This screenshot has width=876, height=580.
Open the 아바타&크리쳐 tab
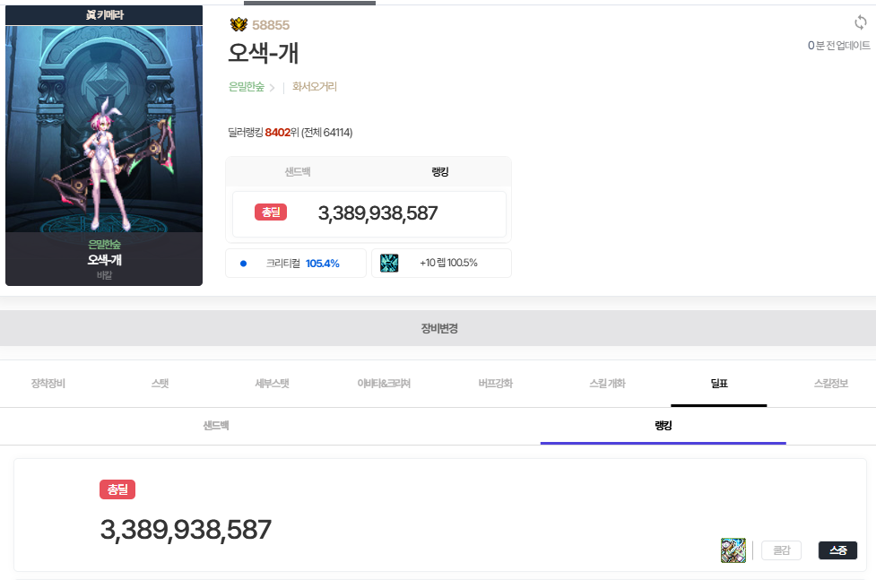(384, 384)
